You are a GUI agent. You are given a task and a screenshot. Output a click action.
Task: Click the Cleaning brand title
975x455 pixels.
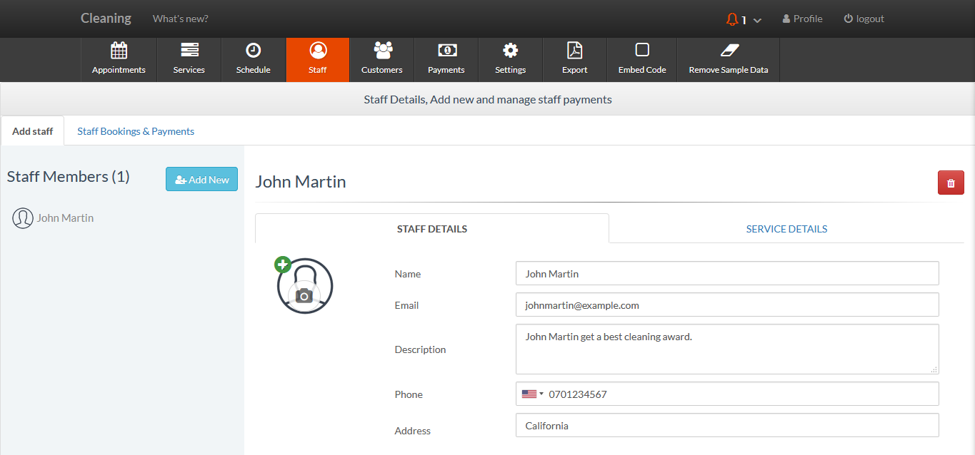(106, 19)
